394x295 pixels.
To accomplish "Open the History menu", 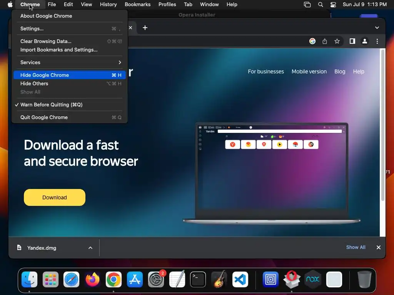I will 108,5.
